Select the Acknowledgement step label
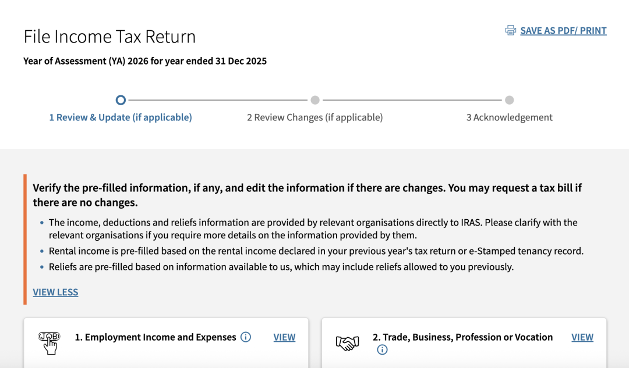629x368 pixels. (509, 117)
